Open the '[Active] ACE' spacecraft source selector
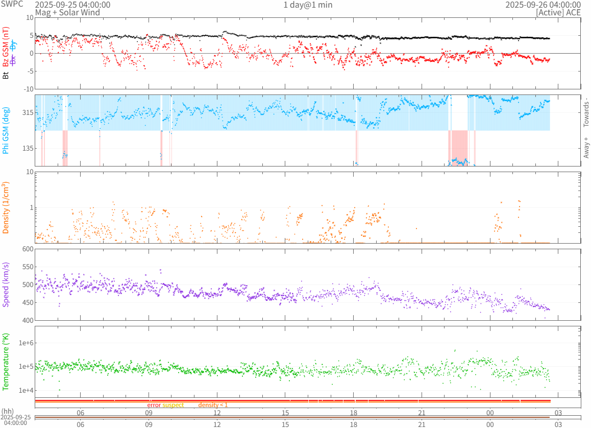This screenshot has height=428, width=591. coord(560,12)
